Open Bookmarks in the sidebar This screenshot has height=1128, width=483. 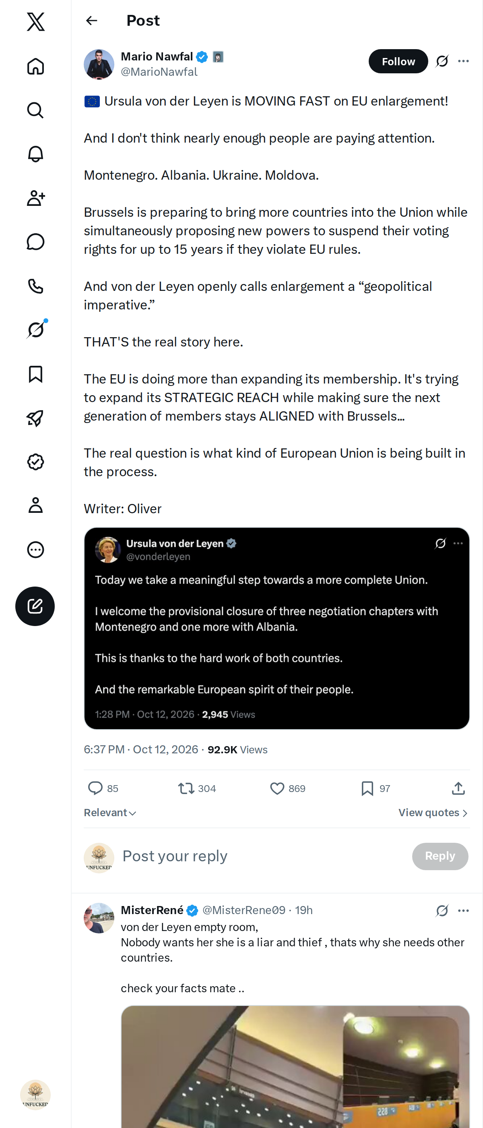point(35,374)
